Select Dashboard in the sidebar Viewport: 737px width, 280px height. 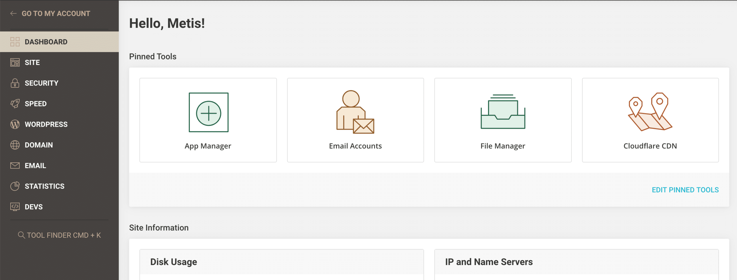click(59, 42)
